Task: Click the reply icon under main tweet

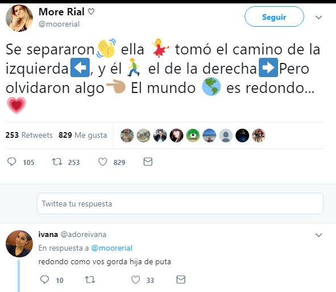Action: (11, 162)
